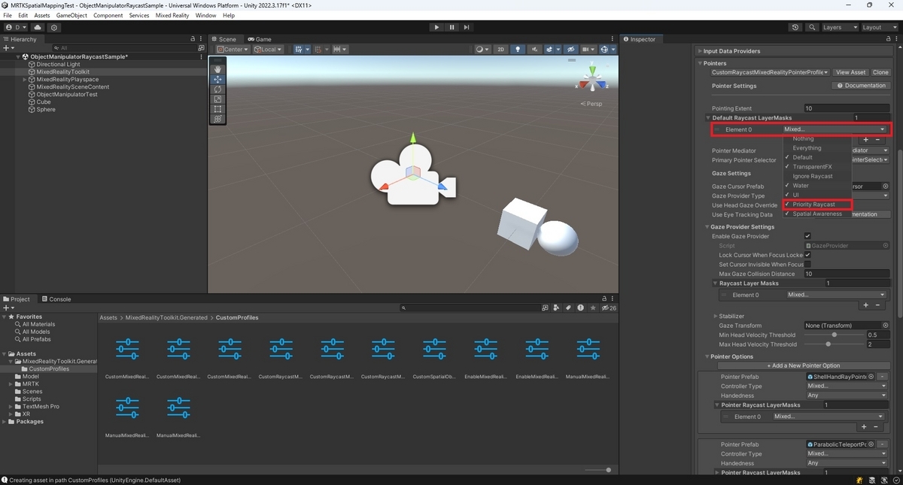This screenshot has height=485, width=903.
Task: Click the Clone button
Action: coord(880,72)
